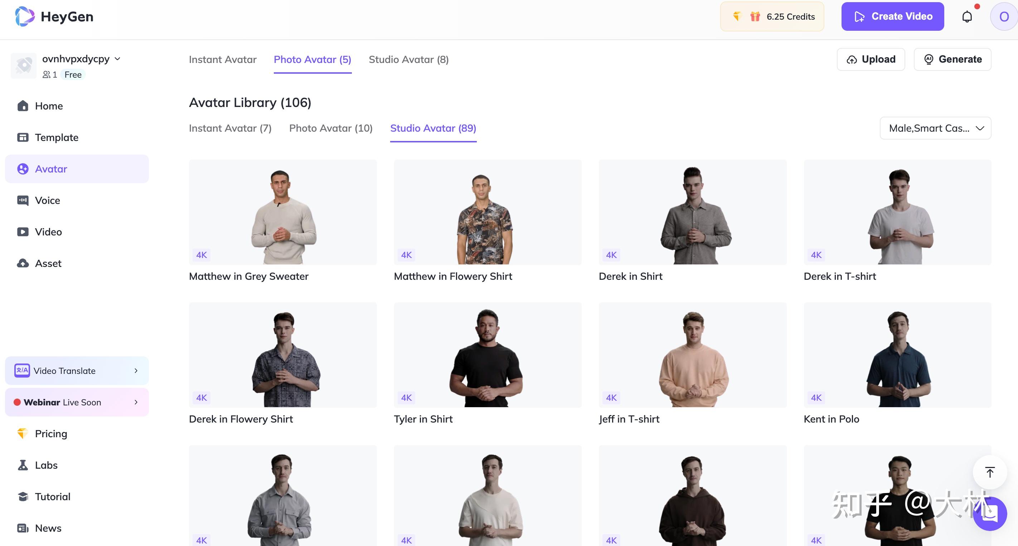This screenshot has height=546, width=1018.
Task: Select the Tyler in Shirt avatar thumbnail
Action: 487,355
